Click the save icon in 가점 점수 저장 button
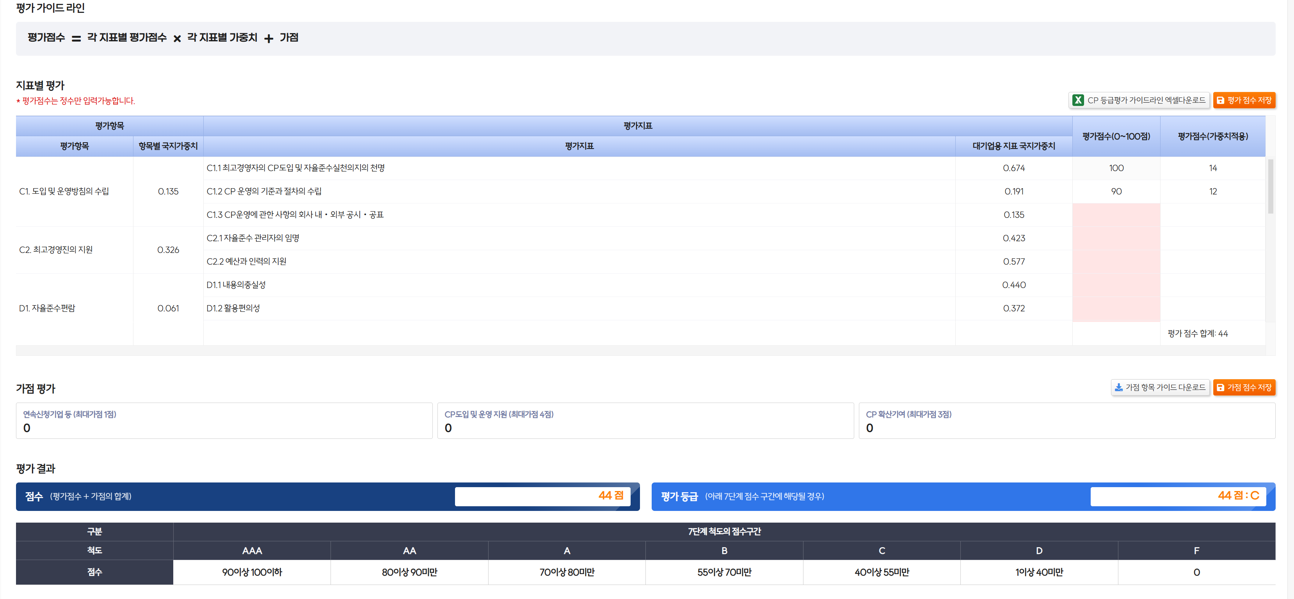1294x599 pixels. tap(1220, 387)
